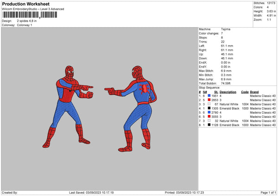Click the 'Description' column header
This screenshot has height=196, width=278.
point(228,92)
